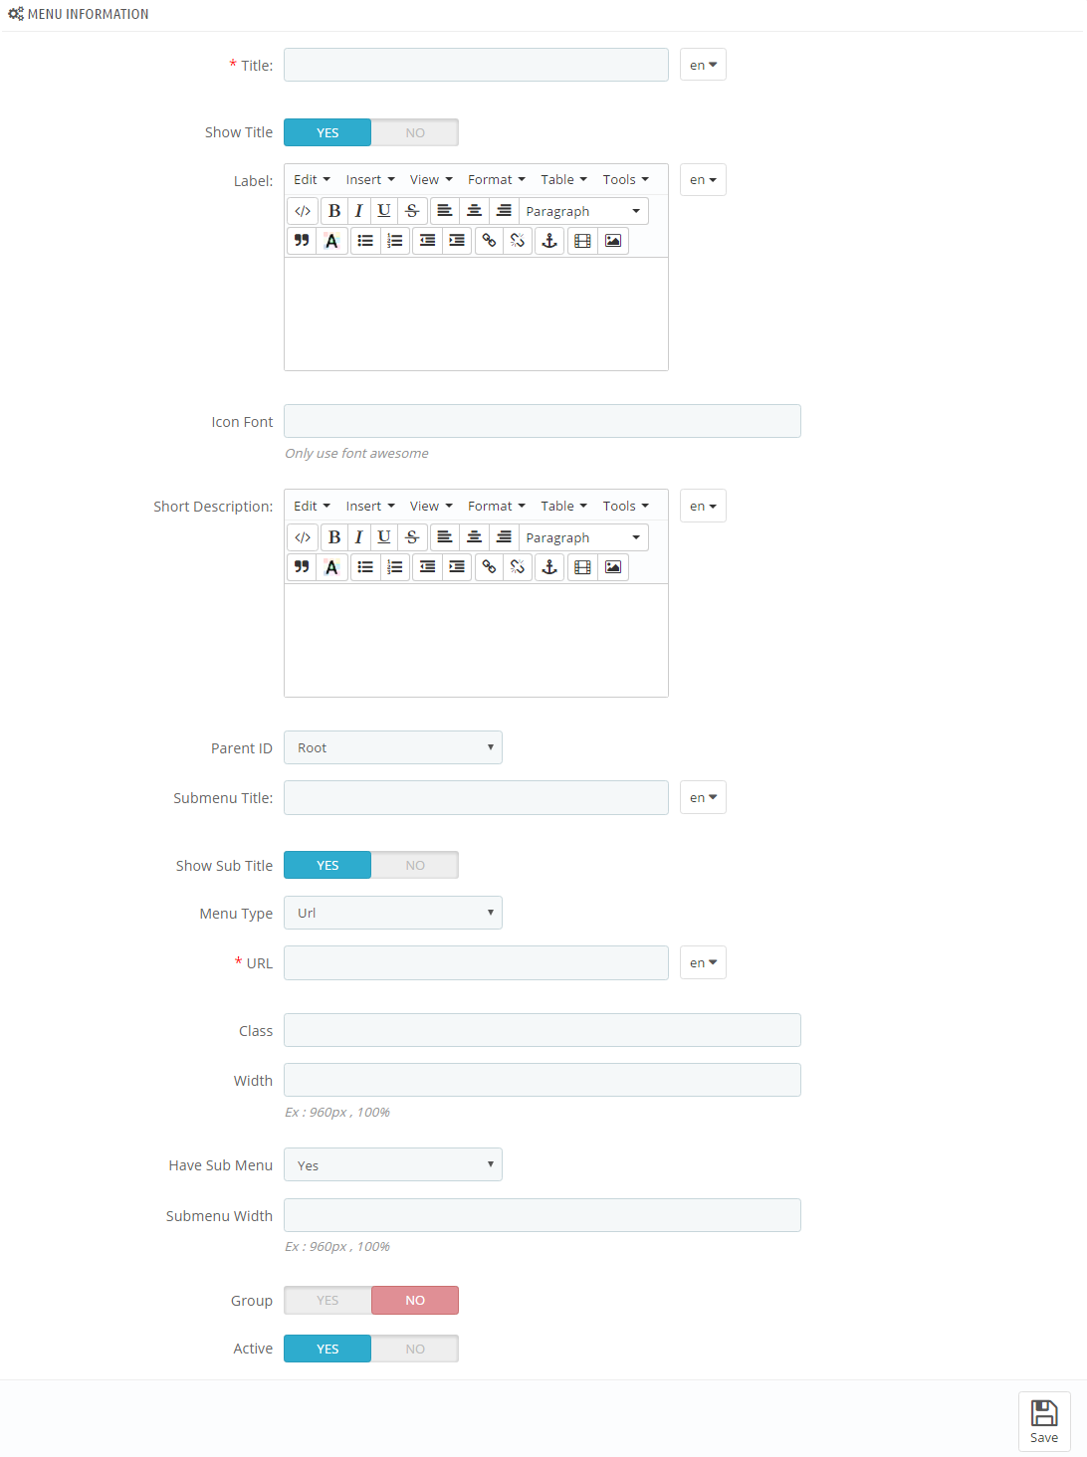Click the en language button beside Title
The image size is (1087, 1457).
click(x=703, y=65)
